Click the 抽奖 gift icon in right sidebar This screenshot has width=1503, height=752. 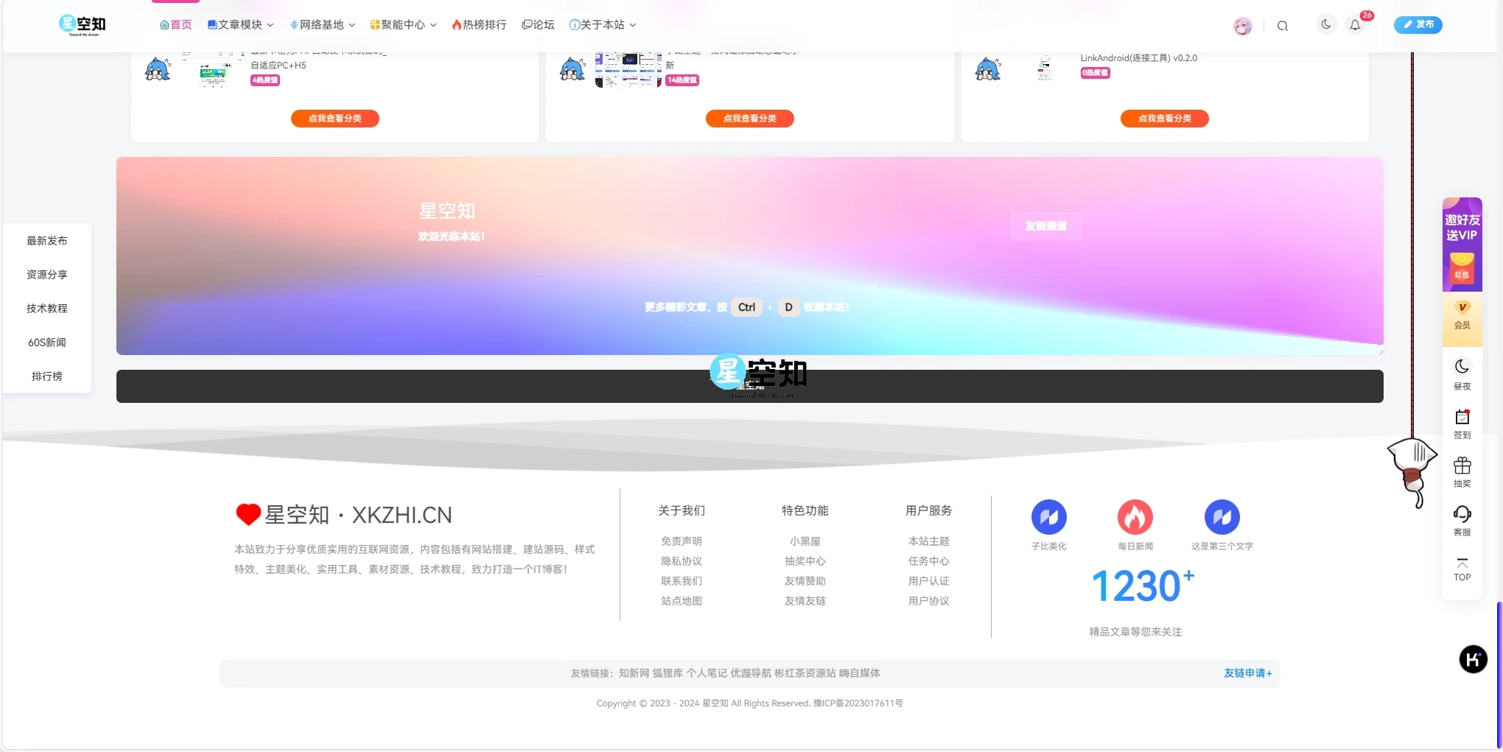point(1462,466)
